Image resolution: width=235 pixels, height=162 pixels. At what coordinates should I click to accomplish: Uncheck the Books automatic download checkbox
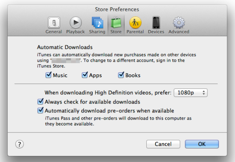pyautogui.click(x=121, y=75)
